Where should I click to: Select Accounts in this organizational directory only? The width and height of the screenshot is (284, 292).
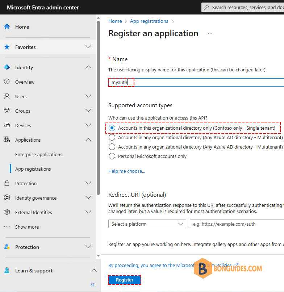click(x=112, y=128)
